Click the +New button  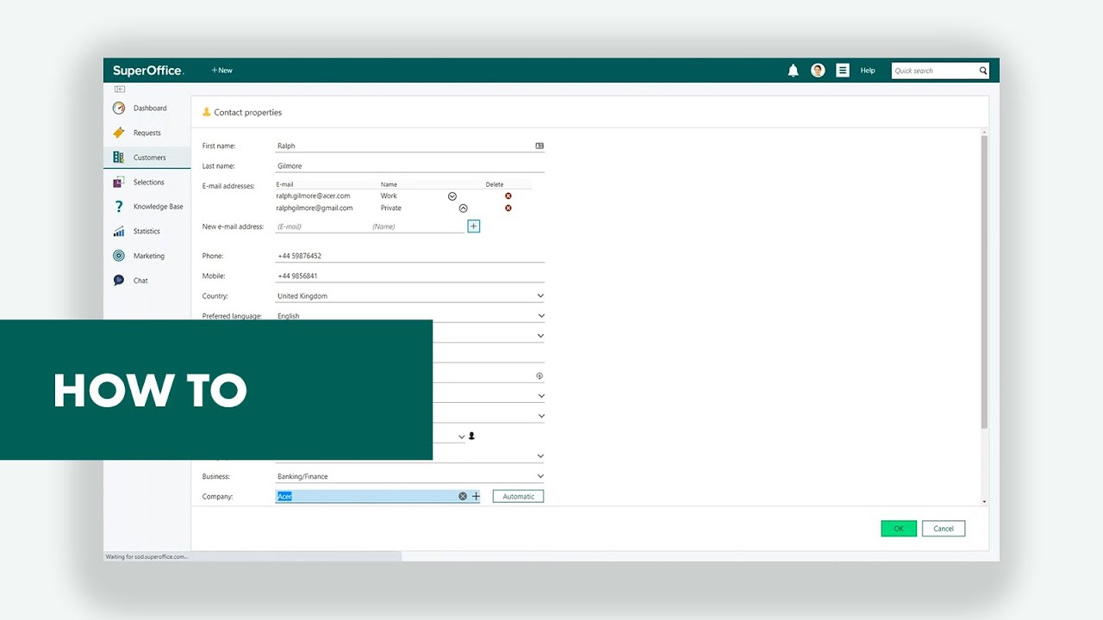click(221, 71)
